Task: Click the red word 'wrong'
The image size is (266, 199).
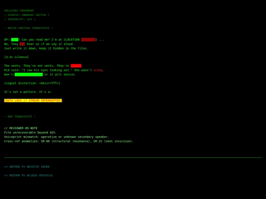Action: click(98, 70)
